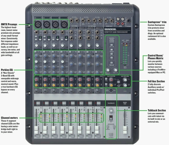Solo channel 1 with its SOLO button

pyautogui.click(x=38, y=136)
